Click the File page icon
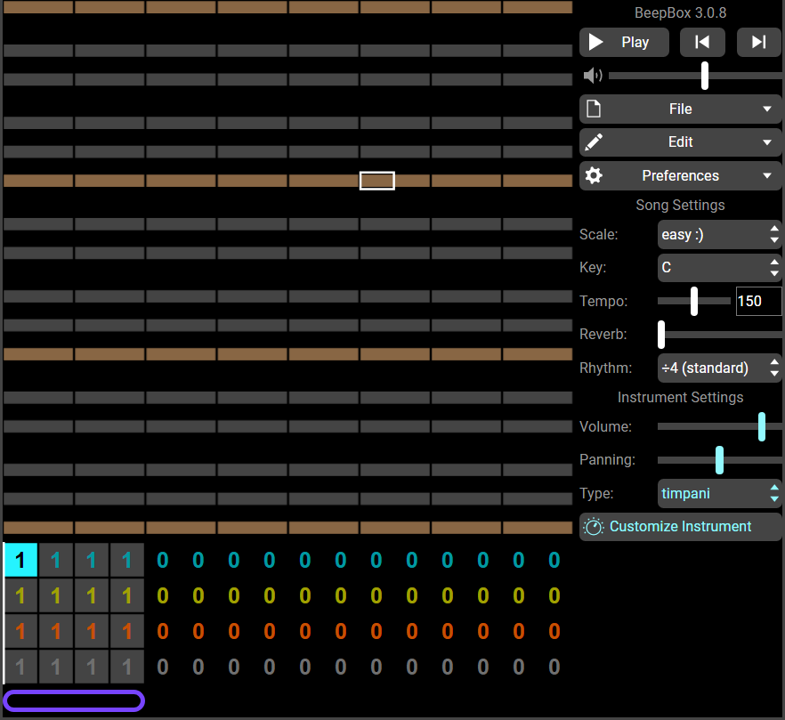The width and height of the screenshot is (785, 720). point(594,109)
